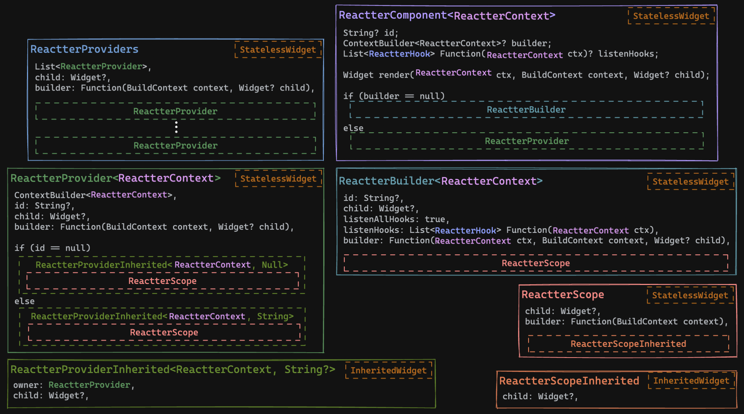Click the ReactterProviders class title
Image resolution: width=744 pixels, height=414 pixels.
[84, 49]
